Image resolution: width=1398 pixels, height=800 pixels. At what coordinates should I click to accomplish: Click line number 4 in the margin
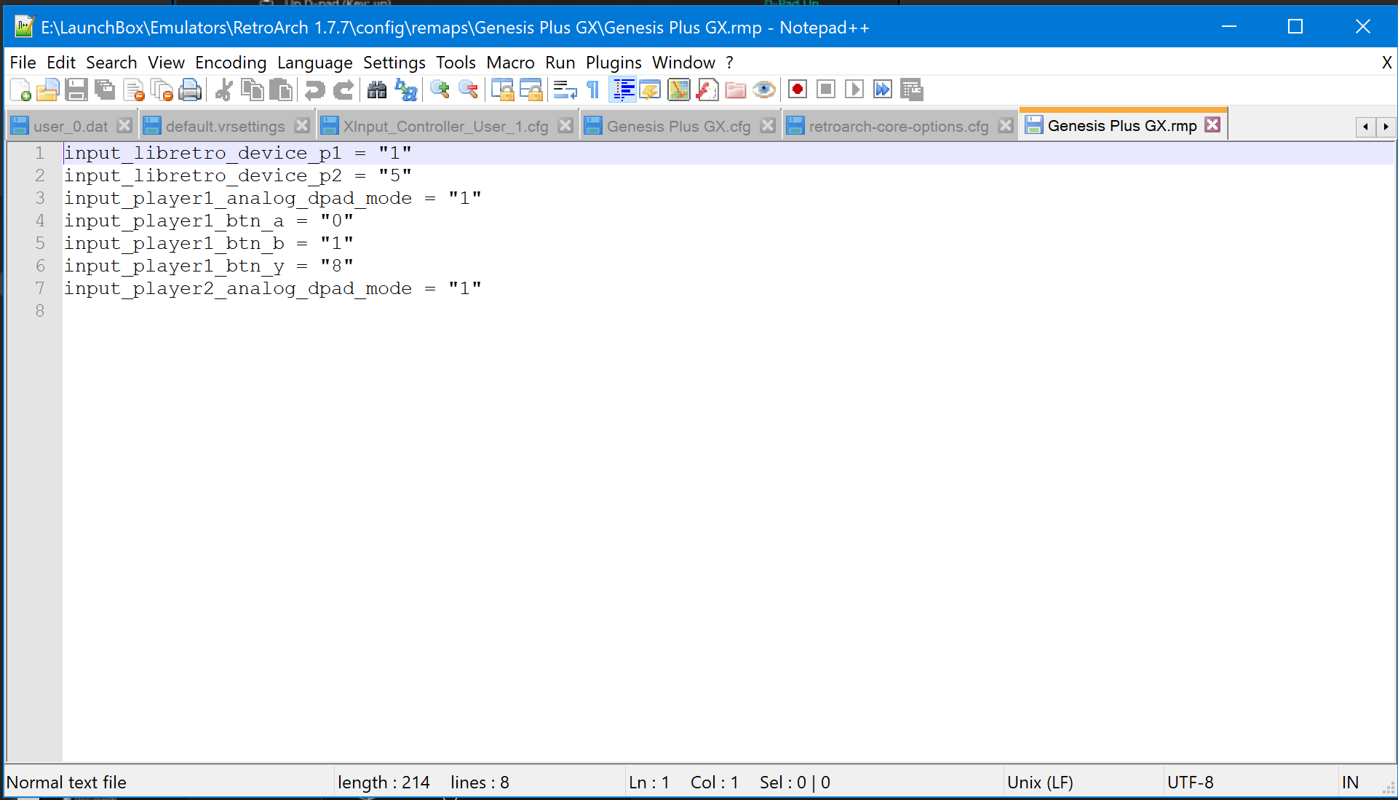pyautogui.click(x=40, y=221)
